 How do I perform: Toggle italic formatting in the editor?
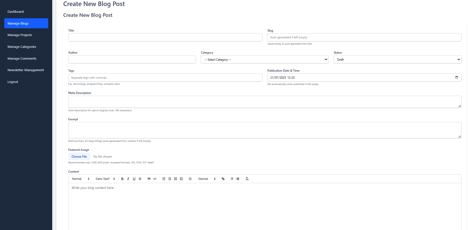point(128,179)
